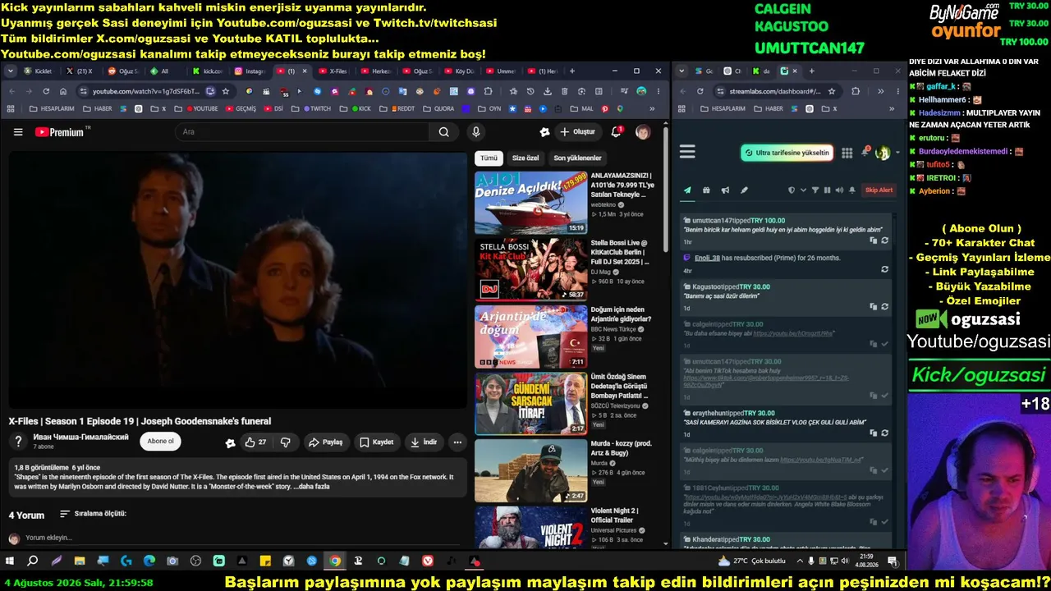
Task: Open tab search dropdown in YouTube window
Action: coord(11,71)
